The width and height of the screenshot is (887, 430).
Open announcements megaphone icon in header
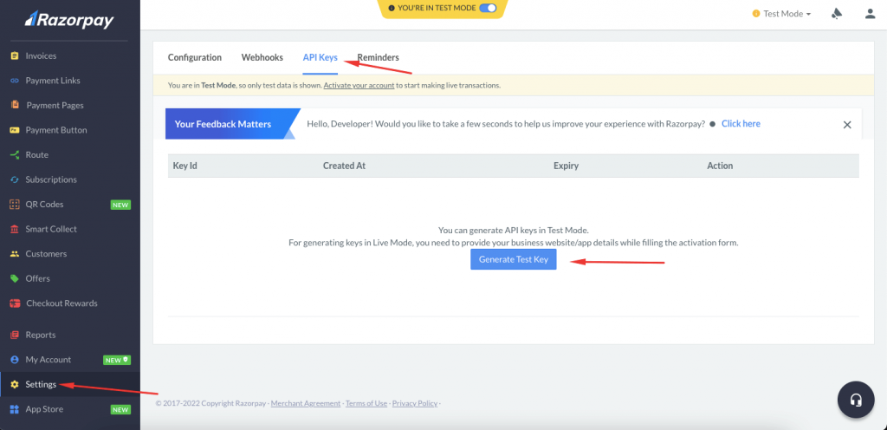click(x=836, y=14)
